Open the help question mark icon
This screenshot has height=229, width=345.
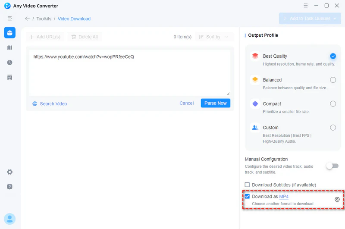tap(9, 187)
